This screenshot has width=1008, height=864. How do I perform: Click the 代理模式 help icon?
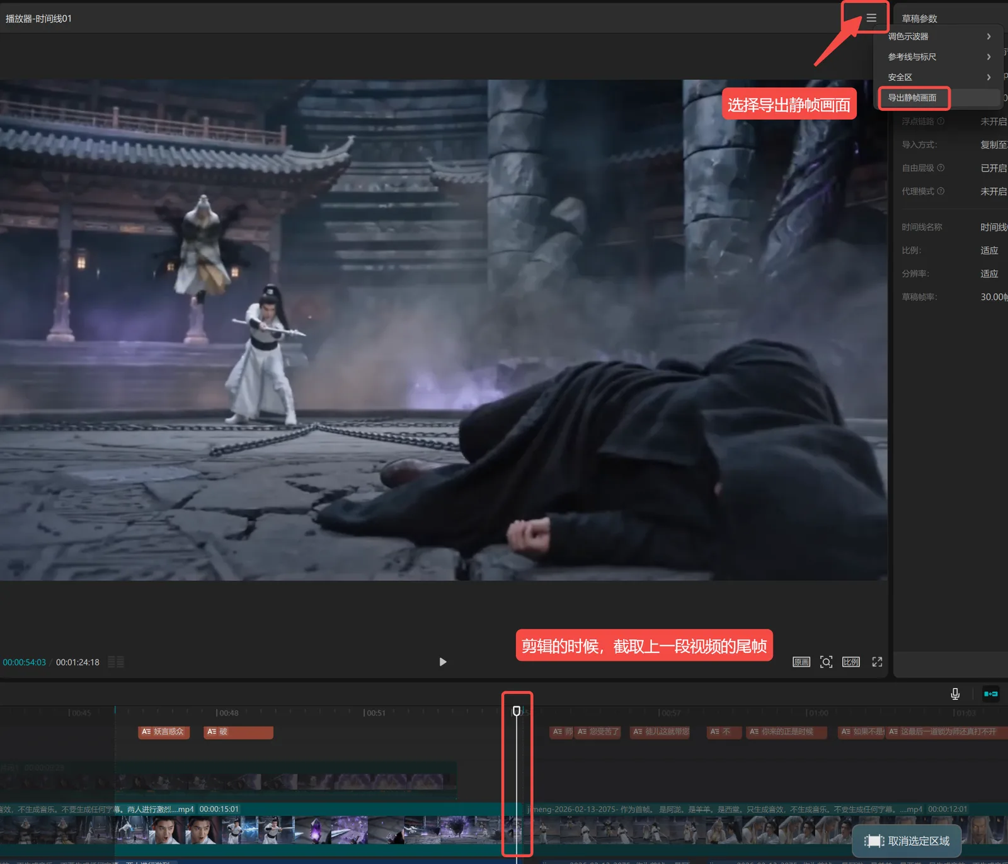[x=941, y=191]
